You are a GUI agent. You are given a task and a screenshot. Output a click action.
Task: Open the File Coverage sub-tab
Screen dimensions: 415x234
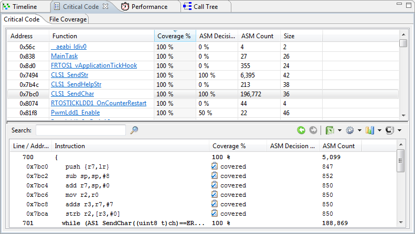tap(68, 19)
